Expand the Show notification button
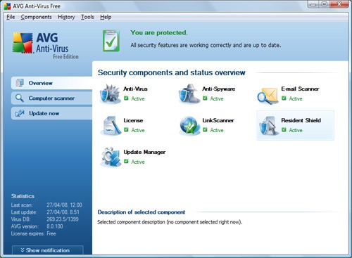Image resolution: width=352 pixels, height=258 pixels. click(x=48, y=250)
